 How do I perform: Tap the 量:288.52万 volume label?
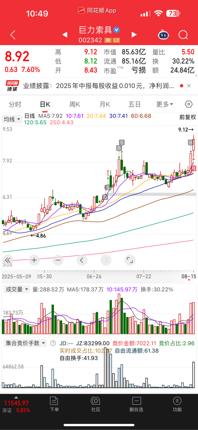point(48,290)
